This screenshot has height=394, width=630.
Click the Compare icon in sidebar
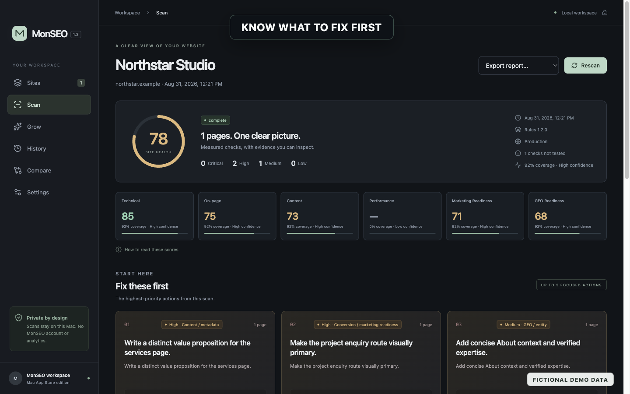click(x=17, y=170)
